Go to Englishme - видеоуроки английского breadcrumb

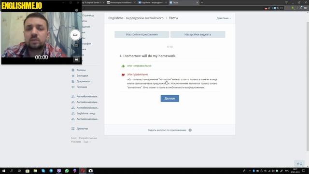tap(136, 18)
